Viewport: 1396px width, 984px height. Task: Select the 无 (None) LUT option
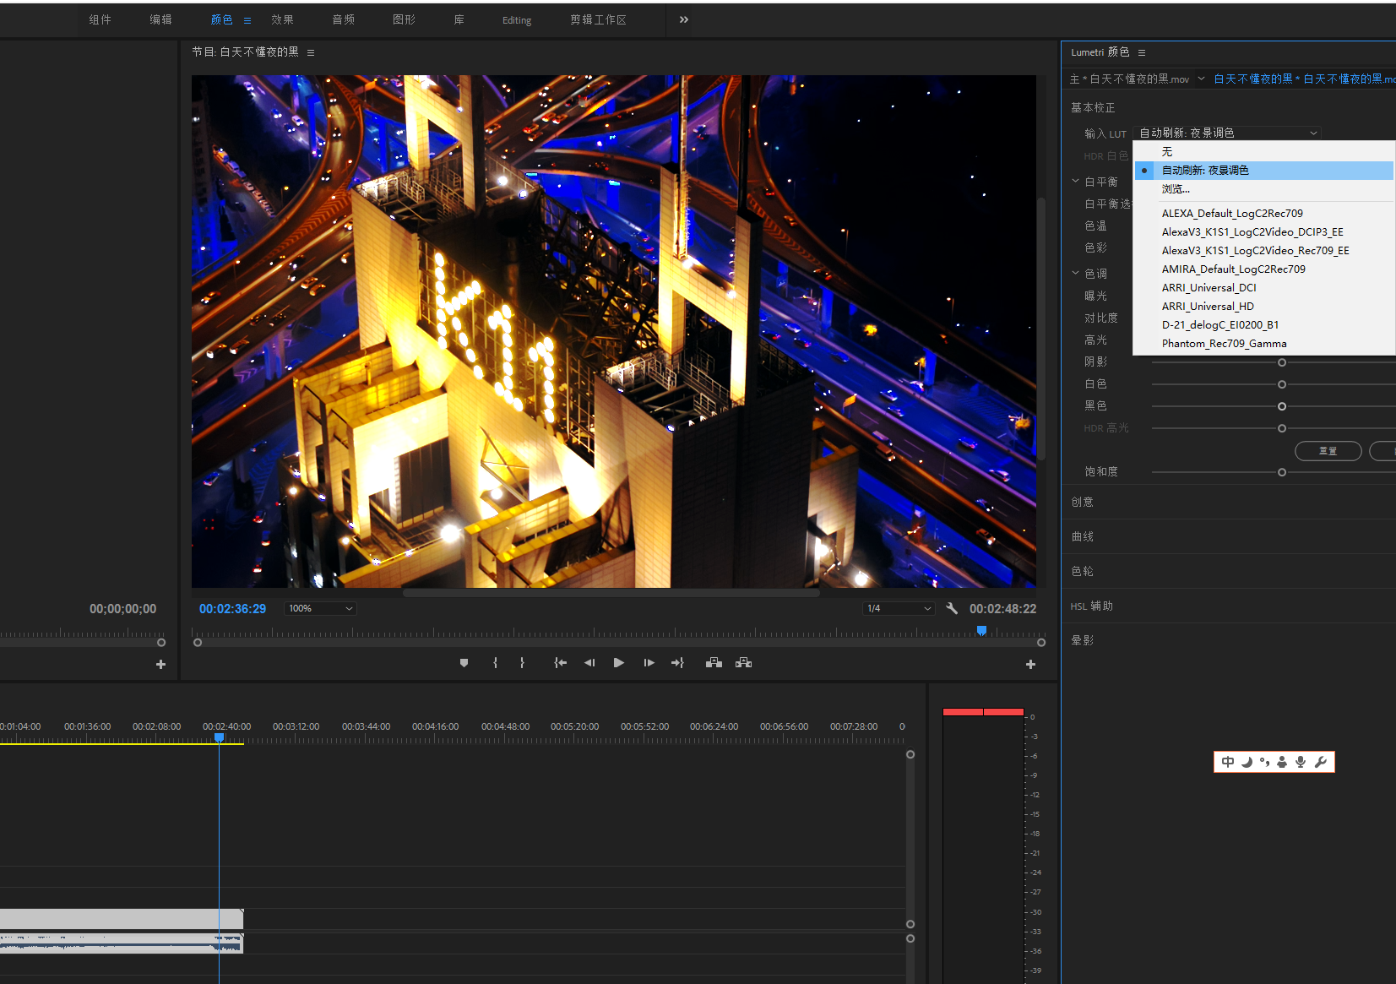tap(1167, 152)
